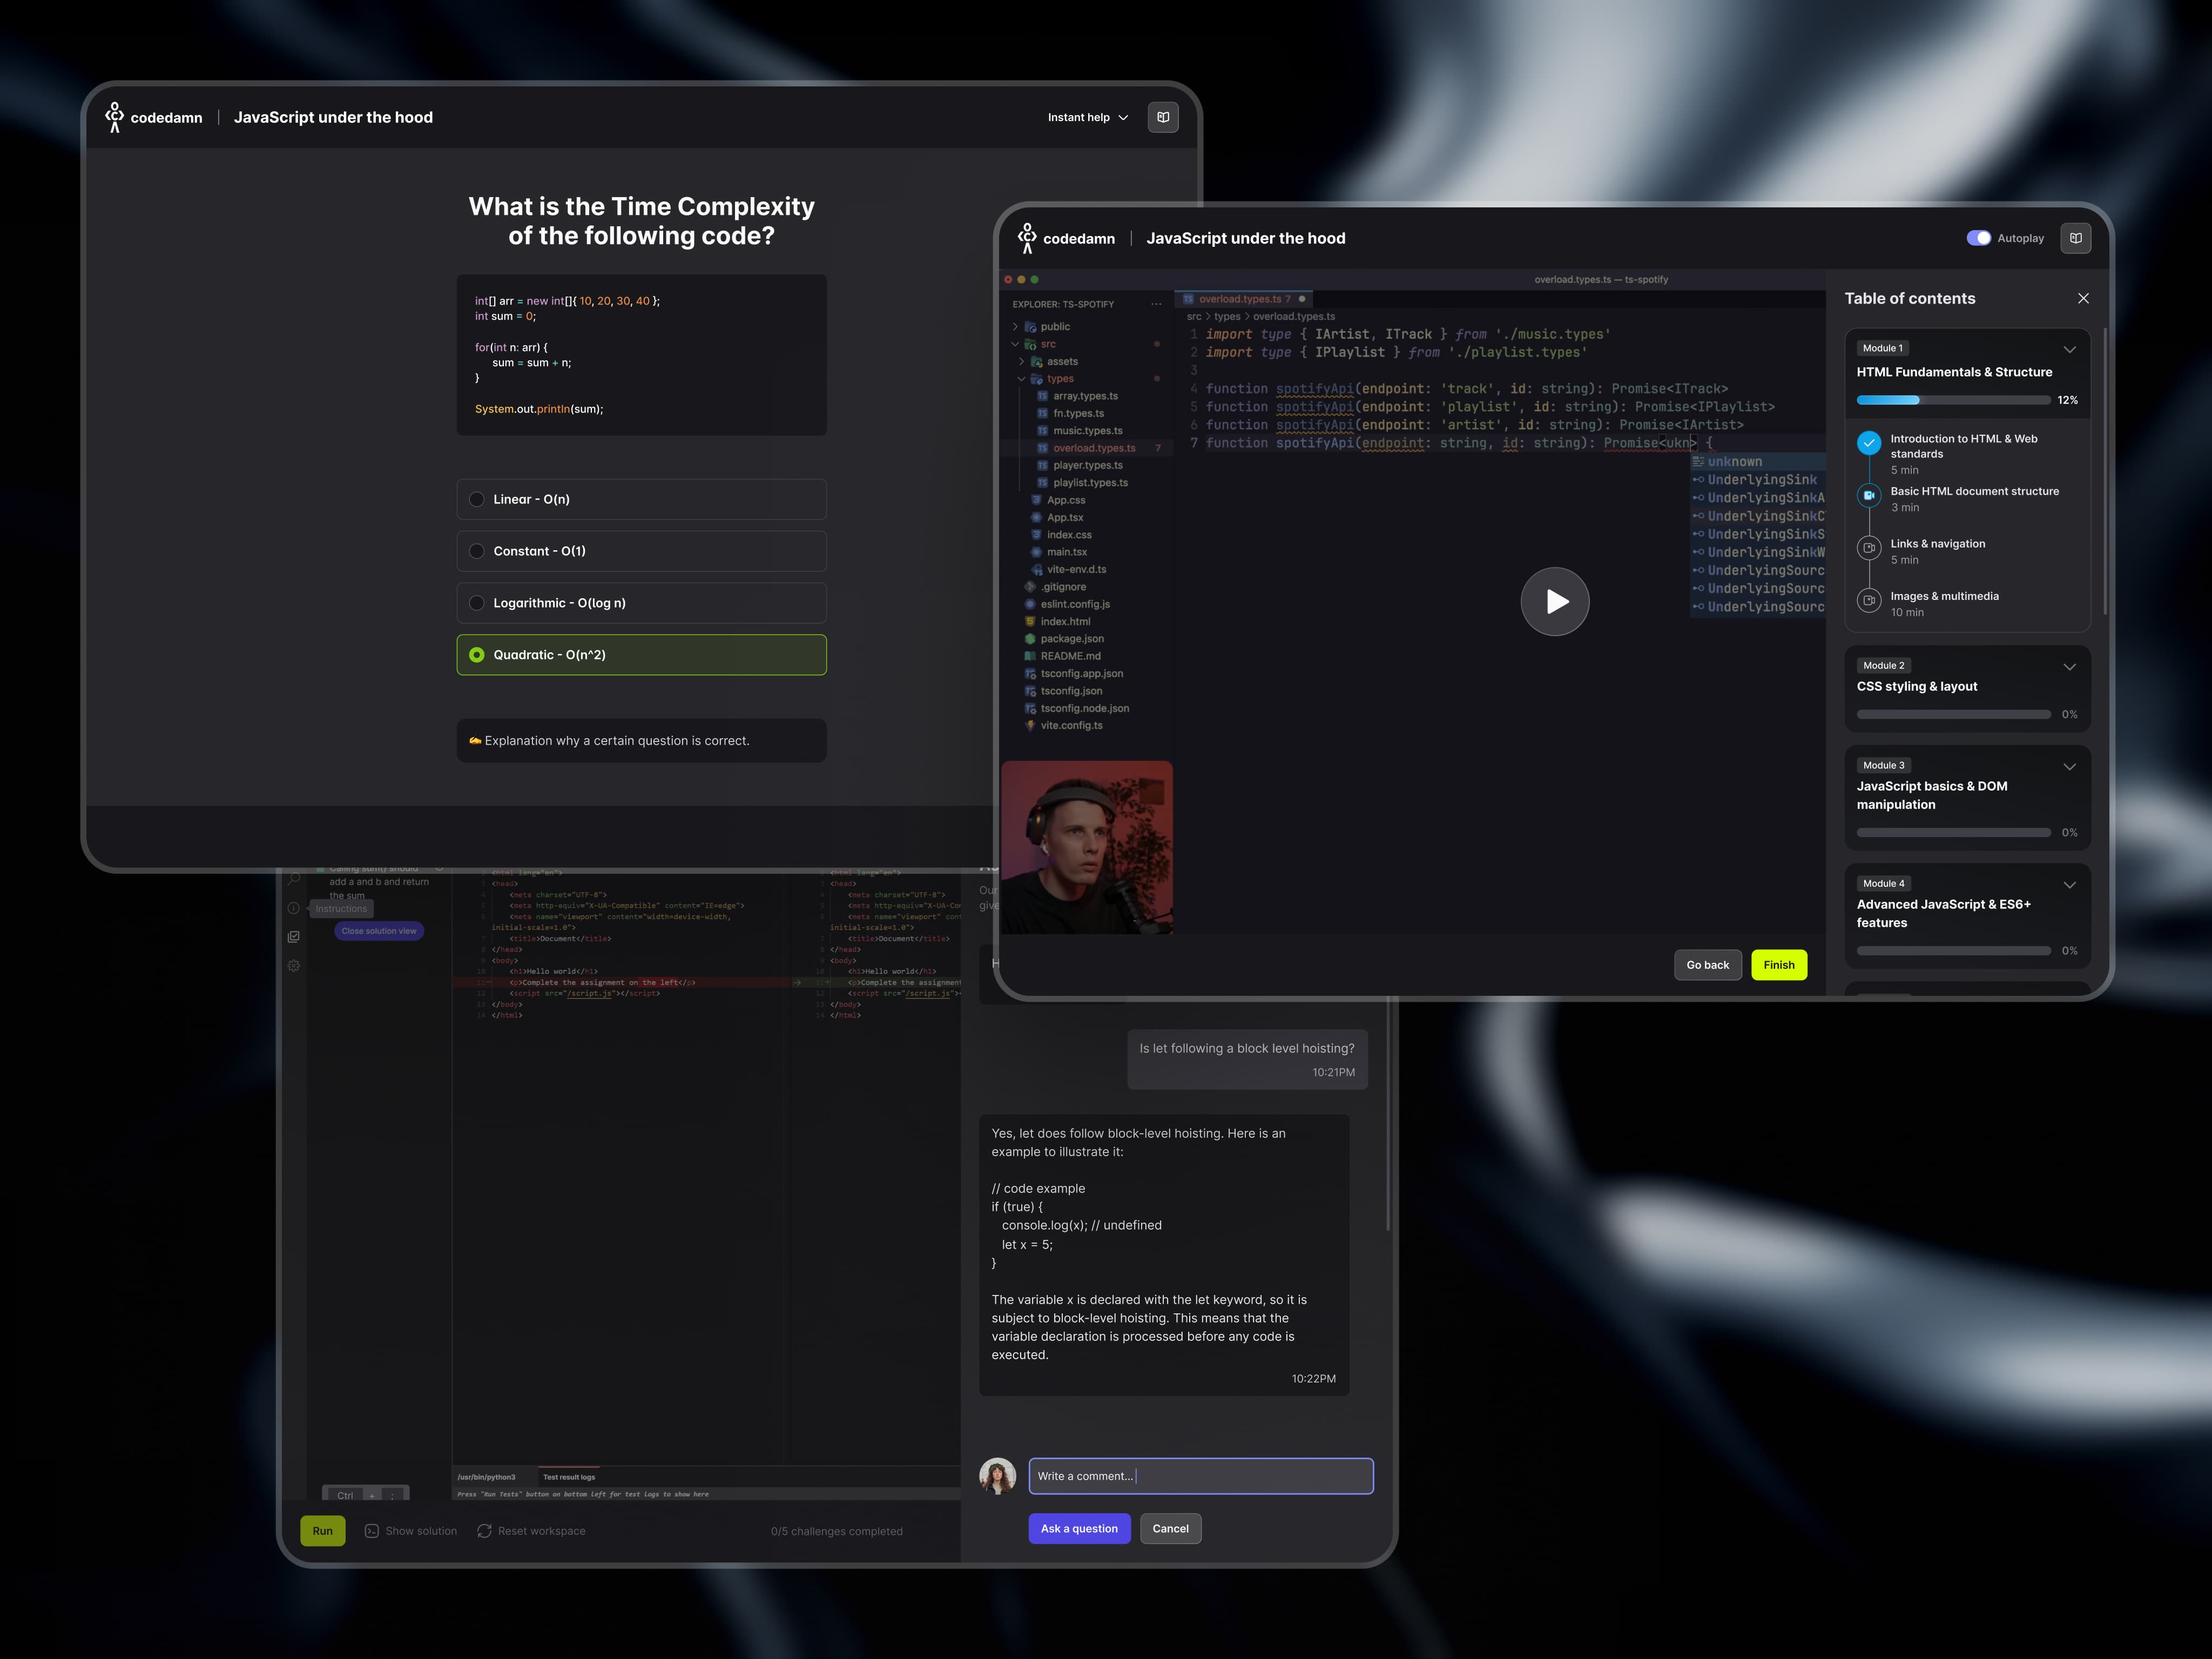Close the Table of contents panel
The image size is (2212, 1659).
[2083, 298]
